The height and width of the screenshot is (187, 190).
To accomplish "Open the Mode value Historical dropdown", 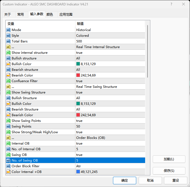I will tap(110, 30).
